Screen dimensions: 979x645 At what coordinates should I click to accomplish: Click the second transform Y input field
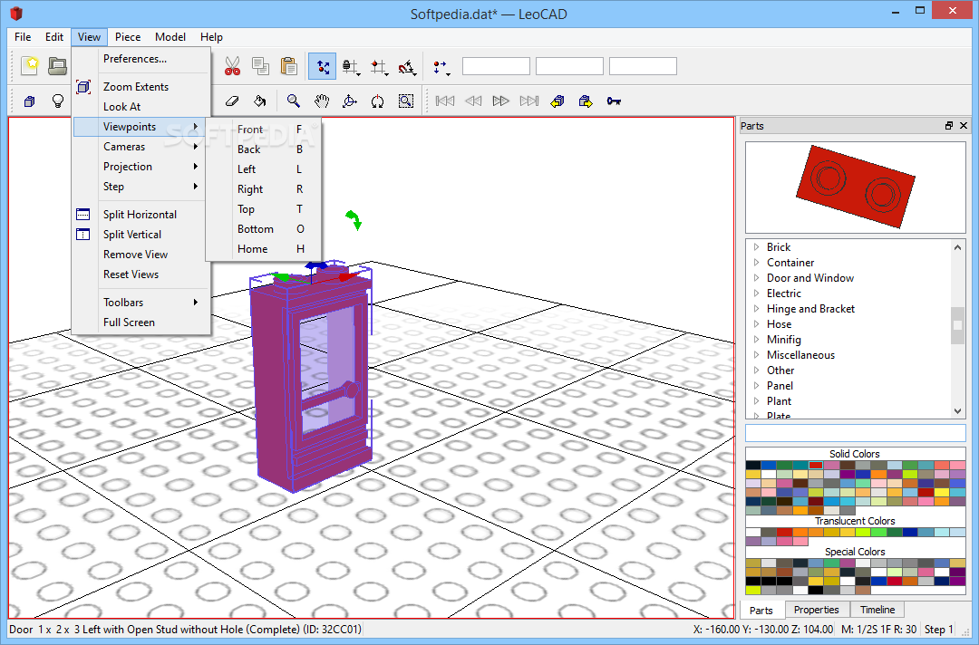coord(569,66)
